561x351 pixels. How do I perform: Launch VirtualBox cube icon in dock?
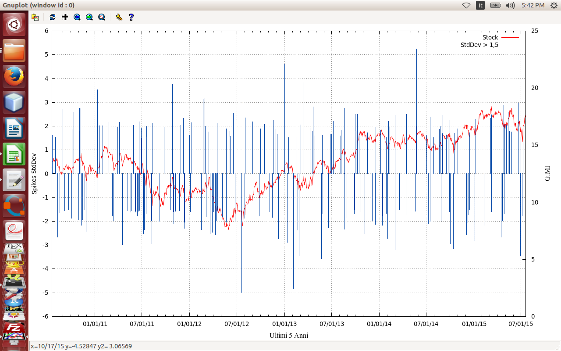coord(14,102)
